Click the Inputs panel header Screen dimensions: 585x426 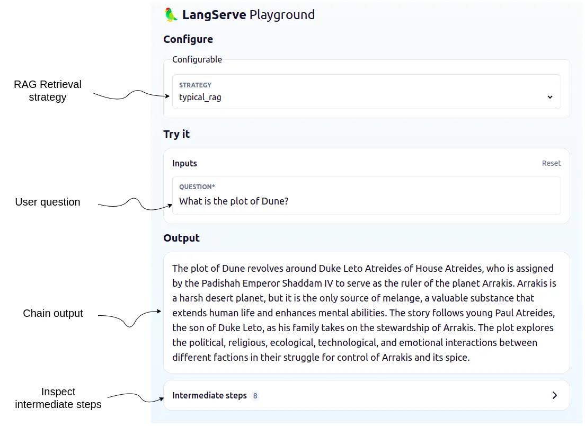click(184, 163)
